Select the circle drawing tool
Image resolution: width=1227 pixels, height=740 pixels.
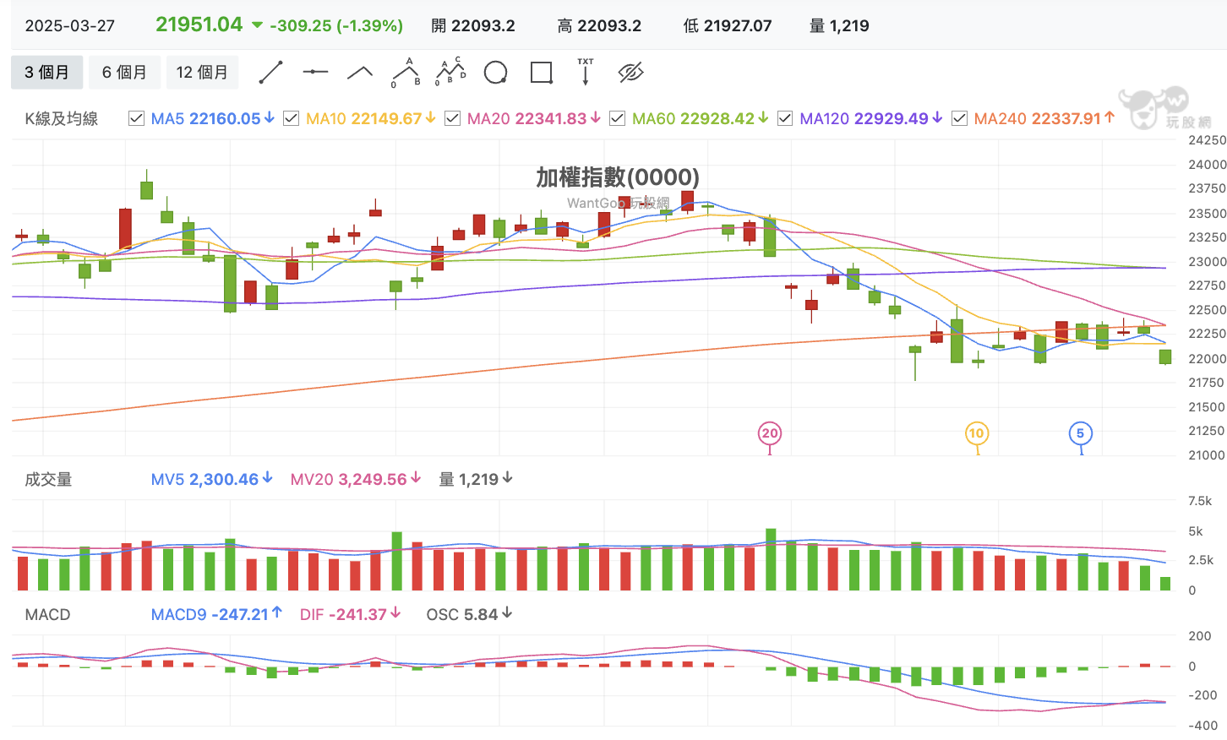[x=496, y=73]
